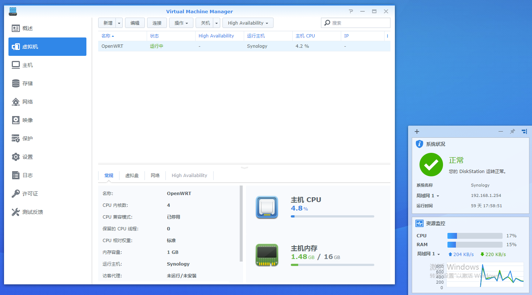Switch to the High Availability details tab
The height and width of the screenshot is (295, 532).
pos(189,176)
